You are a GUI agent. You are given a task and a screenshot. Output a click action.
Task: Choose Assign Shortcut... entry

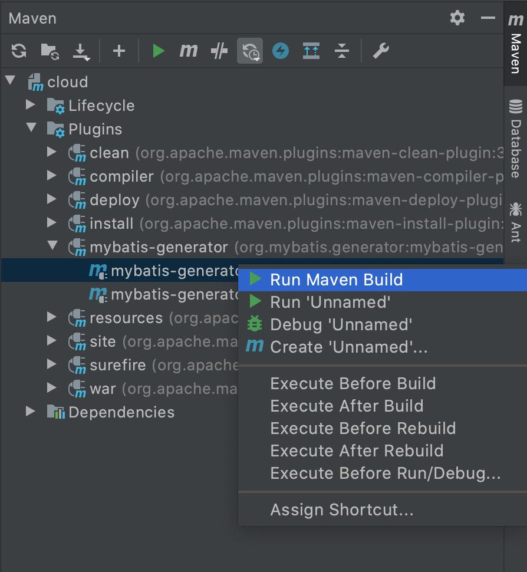383,510
